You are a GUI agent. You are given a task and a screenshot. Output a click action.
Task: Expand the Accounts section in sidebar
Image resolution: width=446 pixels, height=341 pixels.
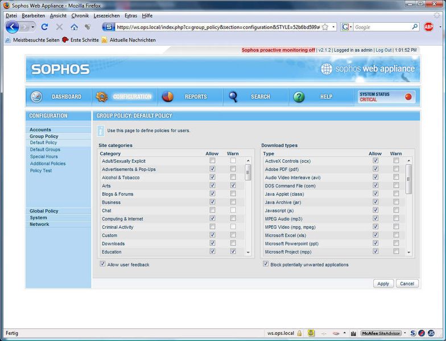coord(40,130)
